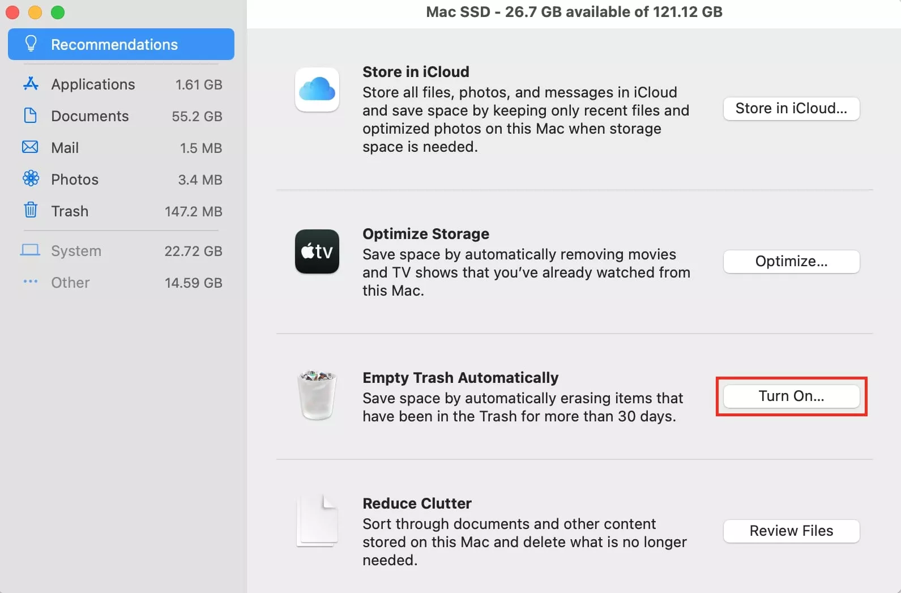
Task: Click the Trash bin sidebar icon
Action: pos(31,210)
